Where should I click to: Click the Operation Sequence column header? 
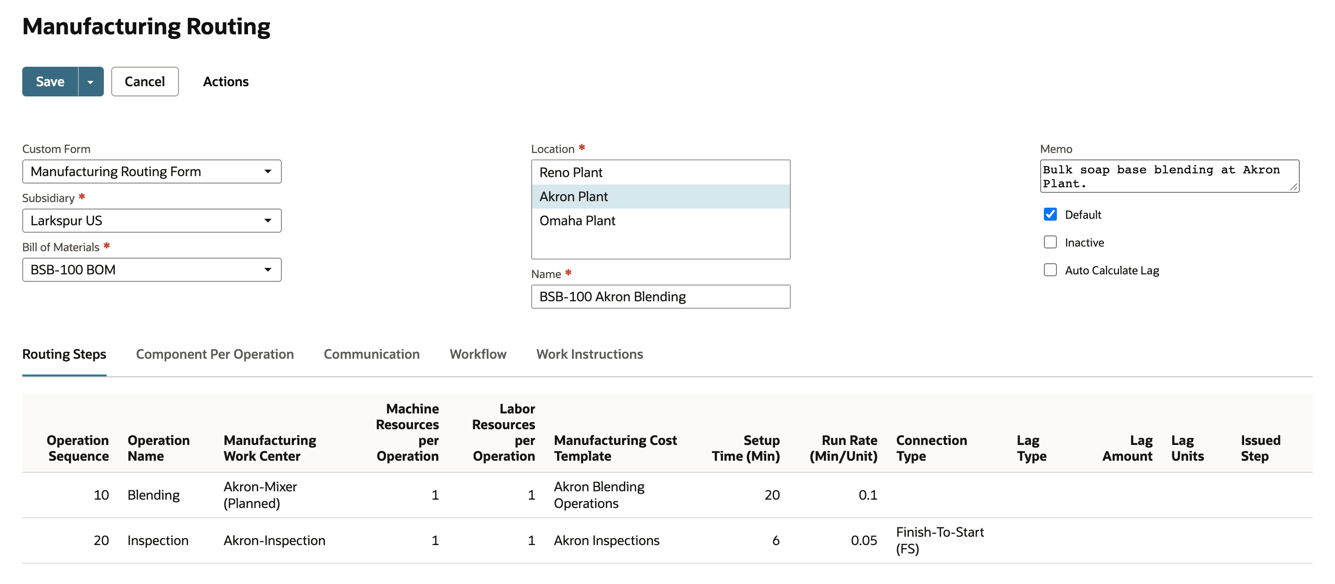click(78, 448)
